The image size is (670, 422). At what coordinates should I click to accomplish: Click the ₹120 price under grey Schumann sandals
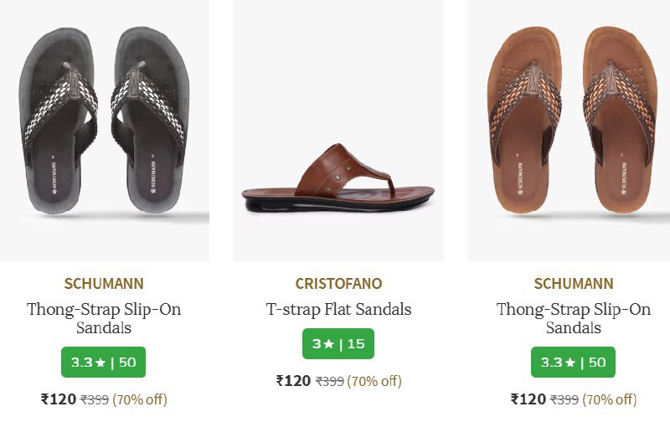tap(59, 399)
